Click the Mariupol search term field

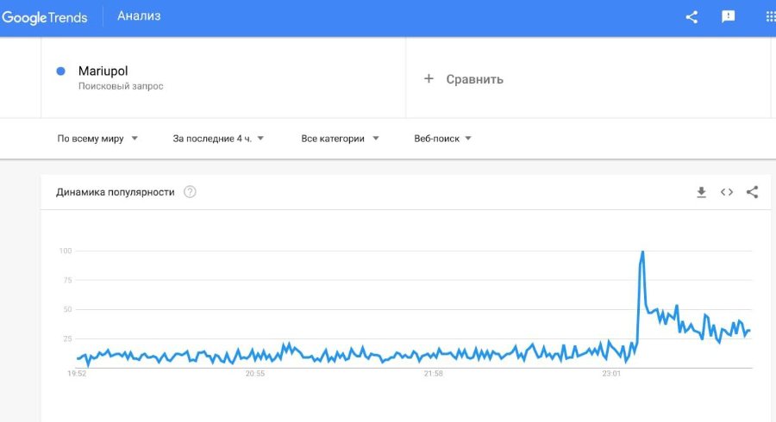(x=103, y=71)
